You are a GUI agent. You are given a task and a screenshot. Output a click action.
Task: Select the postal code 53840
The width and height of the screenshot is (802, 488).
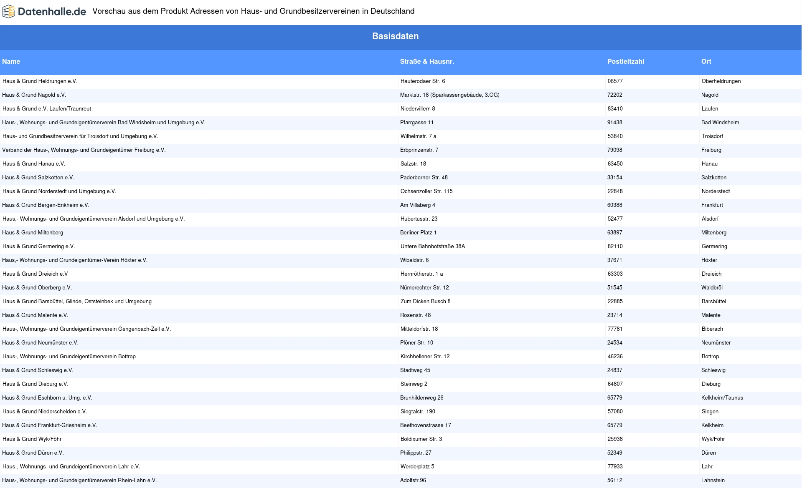point(615,136)
